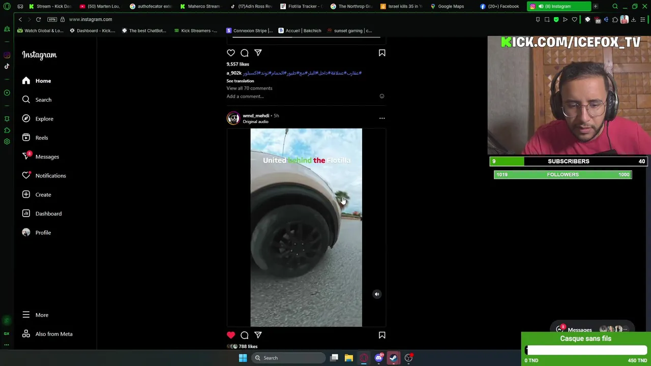Image resolution: width=651 pixels, height=366 pixels.
Task: Open comments on the 9,557 likes post
Action: pos(245,53)
